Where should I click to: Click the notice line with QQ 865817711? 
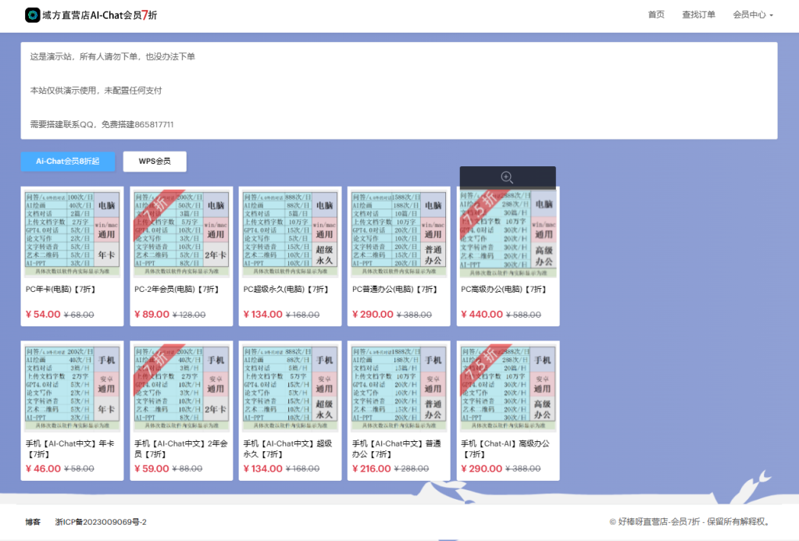pos(102,125)
